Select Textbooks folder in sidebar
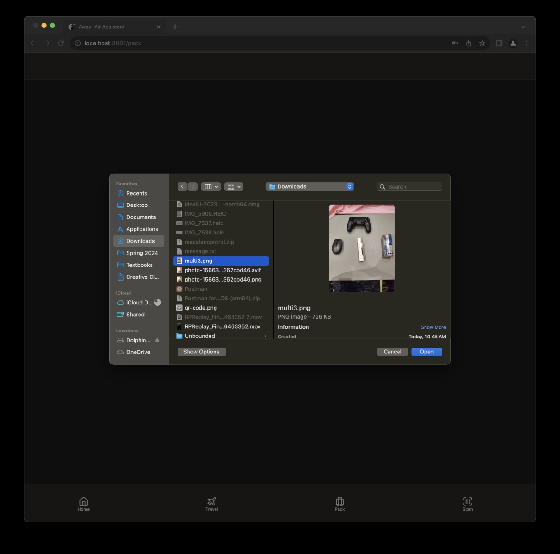This screenshot has width=560, height=554. click(x=139, y=265)
